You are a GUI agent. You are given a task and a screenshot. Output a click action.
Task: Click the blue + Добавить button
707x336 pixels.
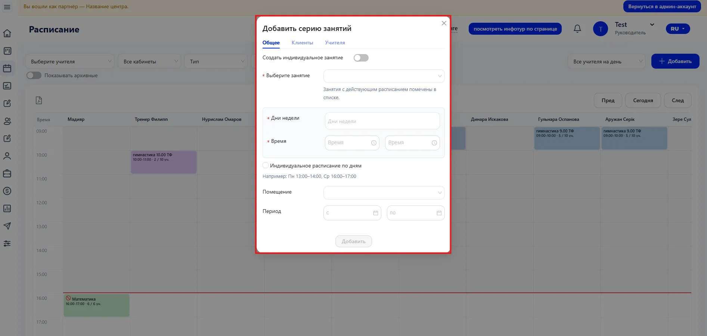point(675,61)
